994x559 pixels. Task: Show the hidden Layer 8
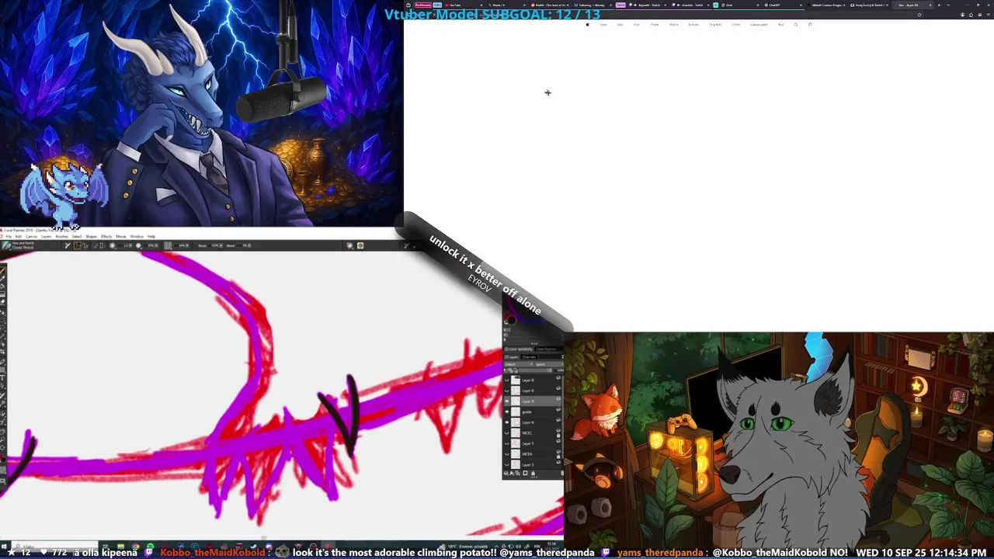tap(506, 380)
